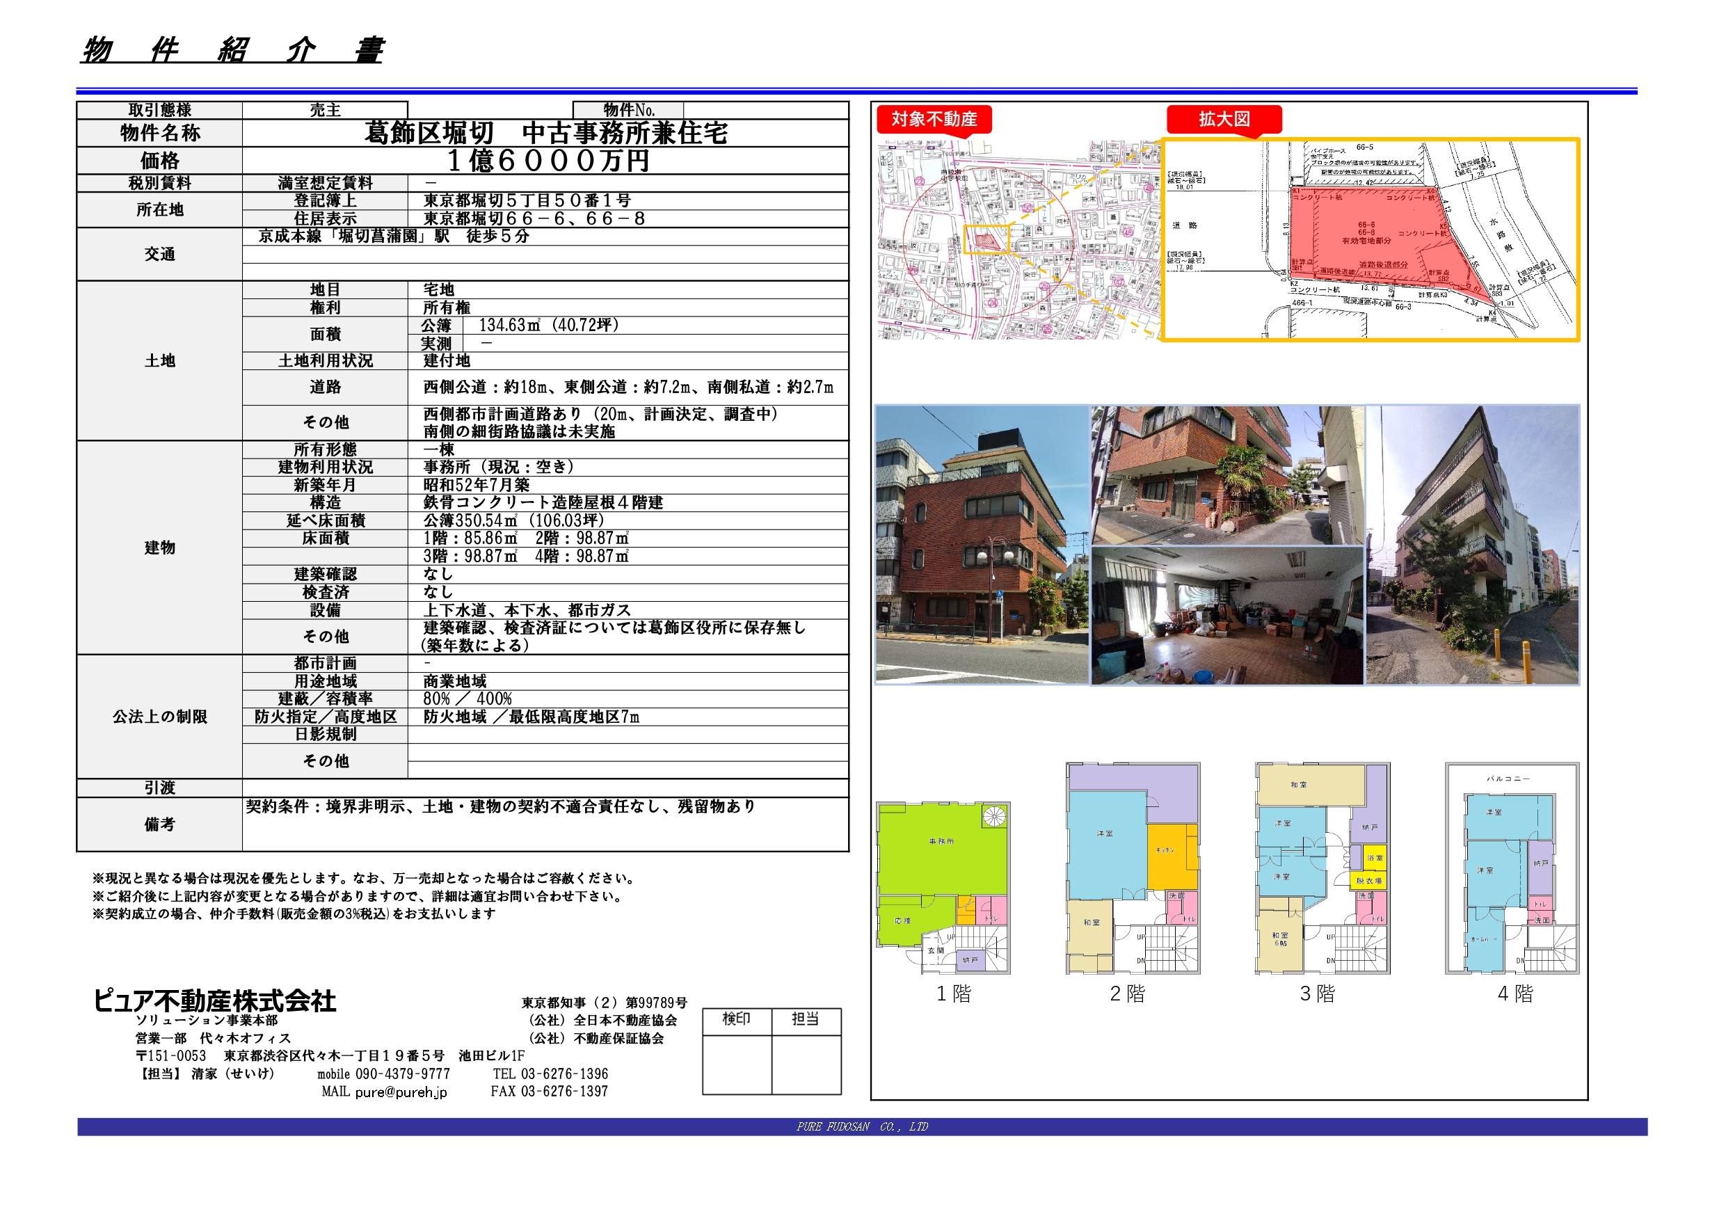Click the yellow box on the area map

(986, 239)
